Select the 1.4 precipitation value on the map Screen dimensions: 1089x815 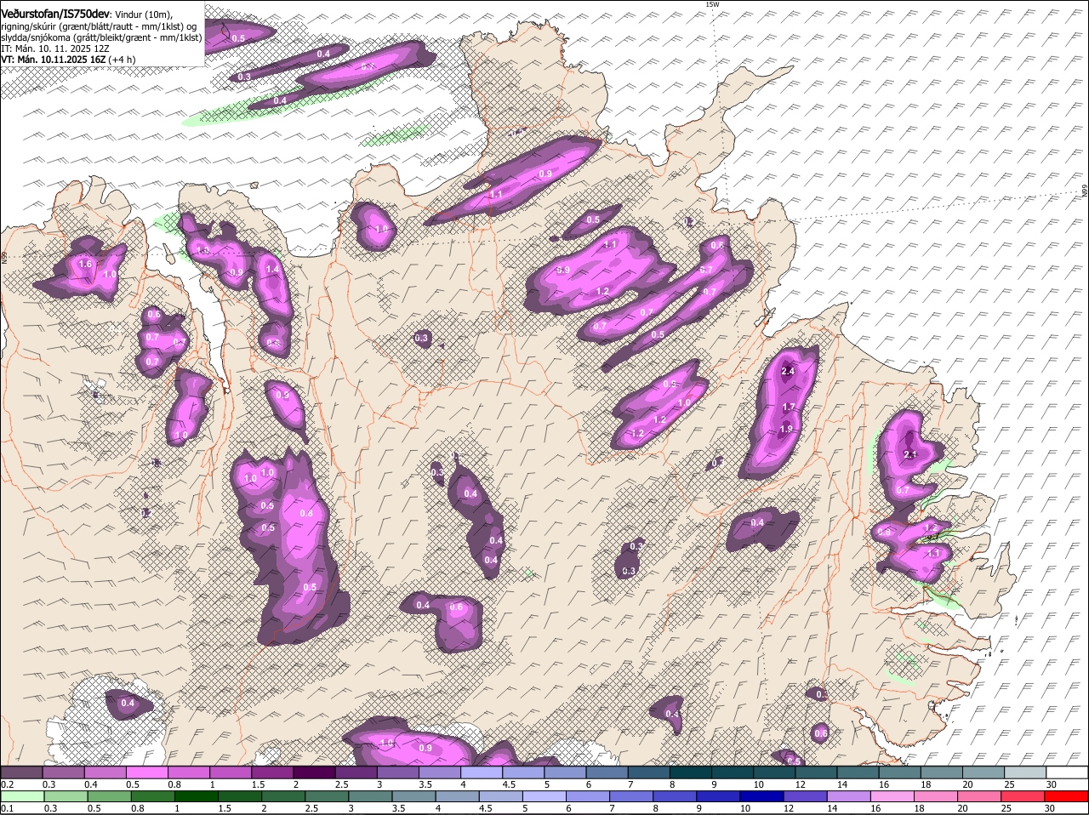(272, 269)
